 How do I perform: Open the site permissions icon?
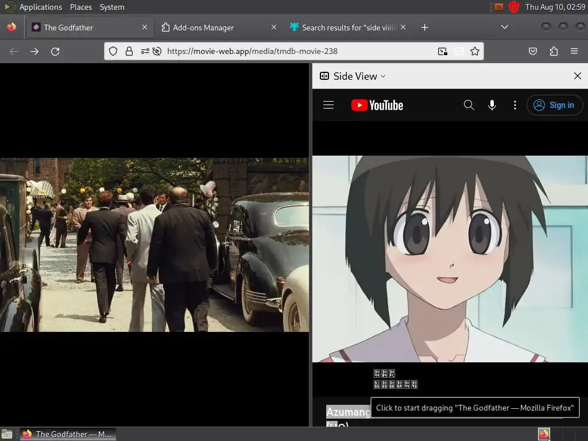tap(145, 51)
